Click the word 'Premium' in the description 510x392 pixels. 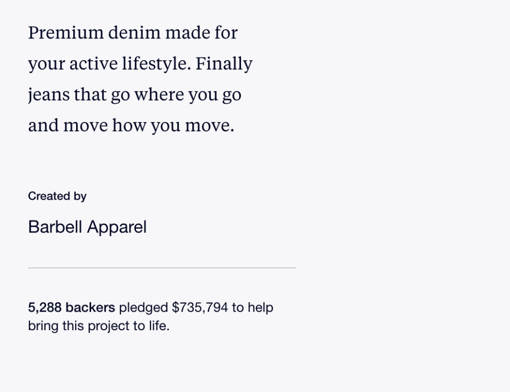(66, 33)
